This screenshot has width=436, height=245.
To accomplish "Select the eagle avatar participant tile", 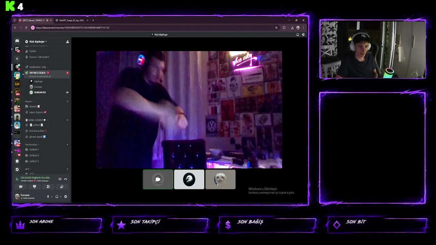I will coord(189,179).
